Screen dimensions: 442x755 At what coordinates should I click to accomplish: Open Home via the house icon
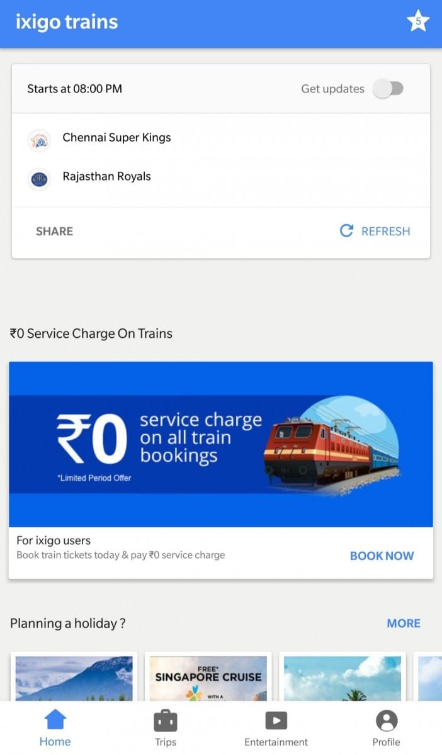click(x=55, y=720)
